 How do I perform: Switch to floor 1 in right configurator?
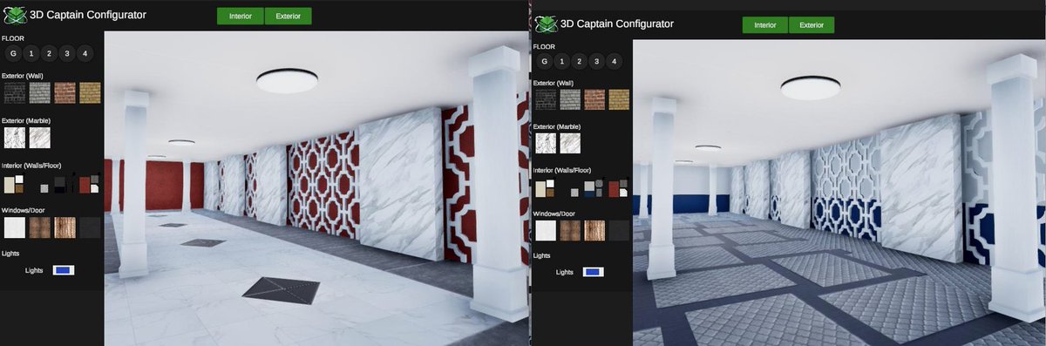(561, 61)
